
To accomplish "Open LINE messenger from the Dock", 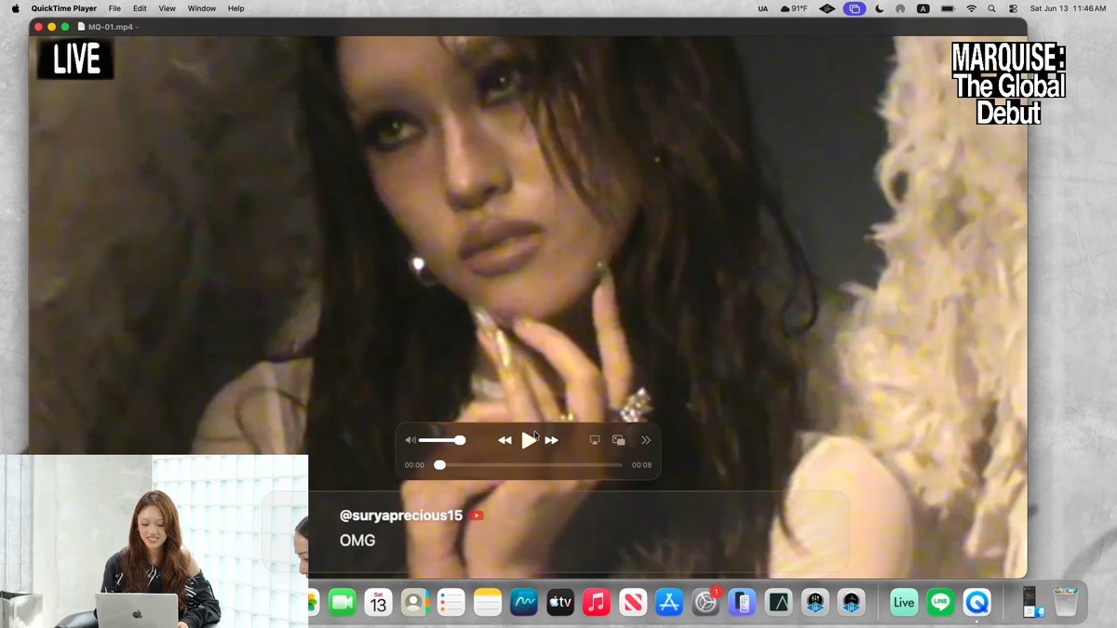I will pyautogui.click(x=940, y=602).
